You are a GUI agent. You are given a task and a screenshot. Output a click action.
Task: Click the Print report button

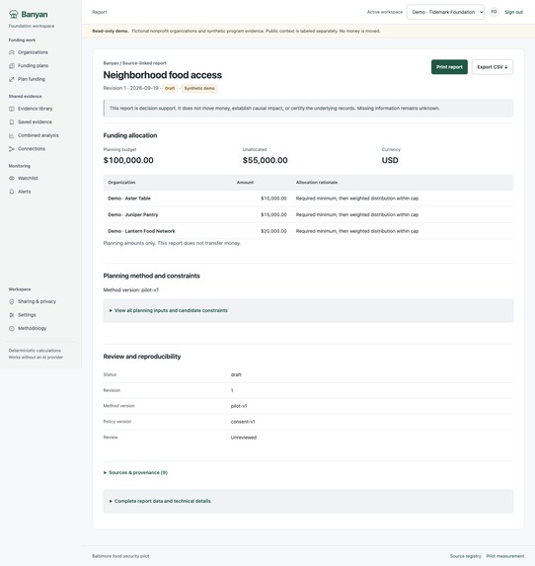449,67
